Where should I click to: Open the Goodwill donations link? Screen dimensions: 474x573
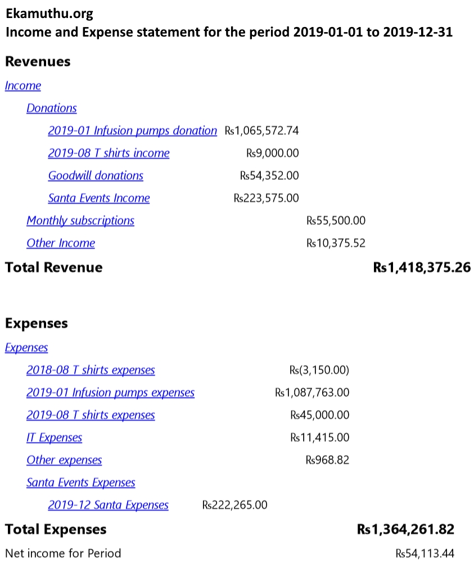[x=96, y=175]
